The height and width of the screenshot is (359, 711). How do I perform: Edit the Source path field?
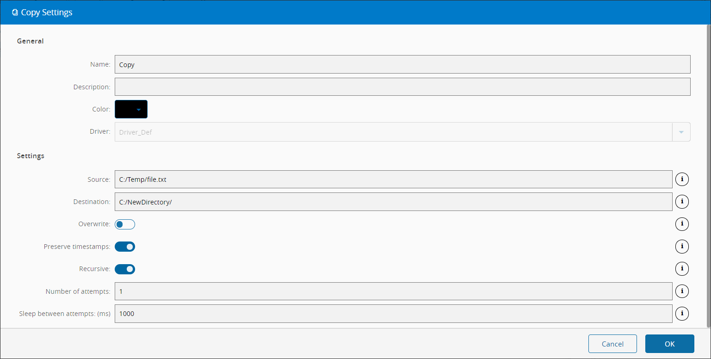coord(393,179)
